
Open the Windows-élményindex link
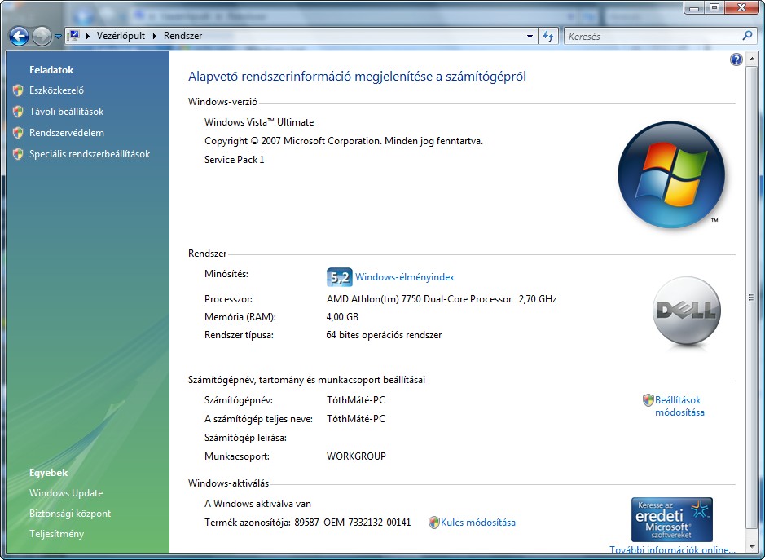point(404,277)
